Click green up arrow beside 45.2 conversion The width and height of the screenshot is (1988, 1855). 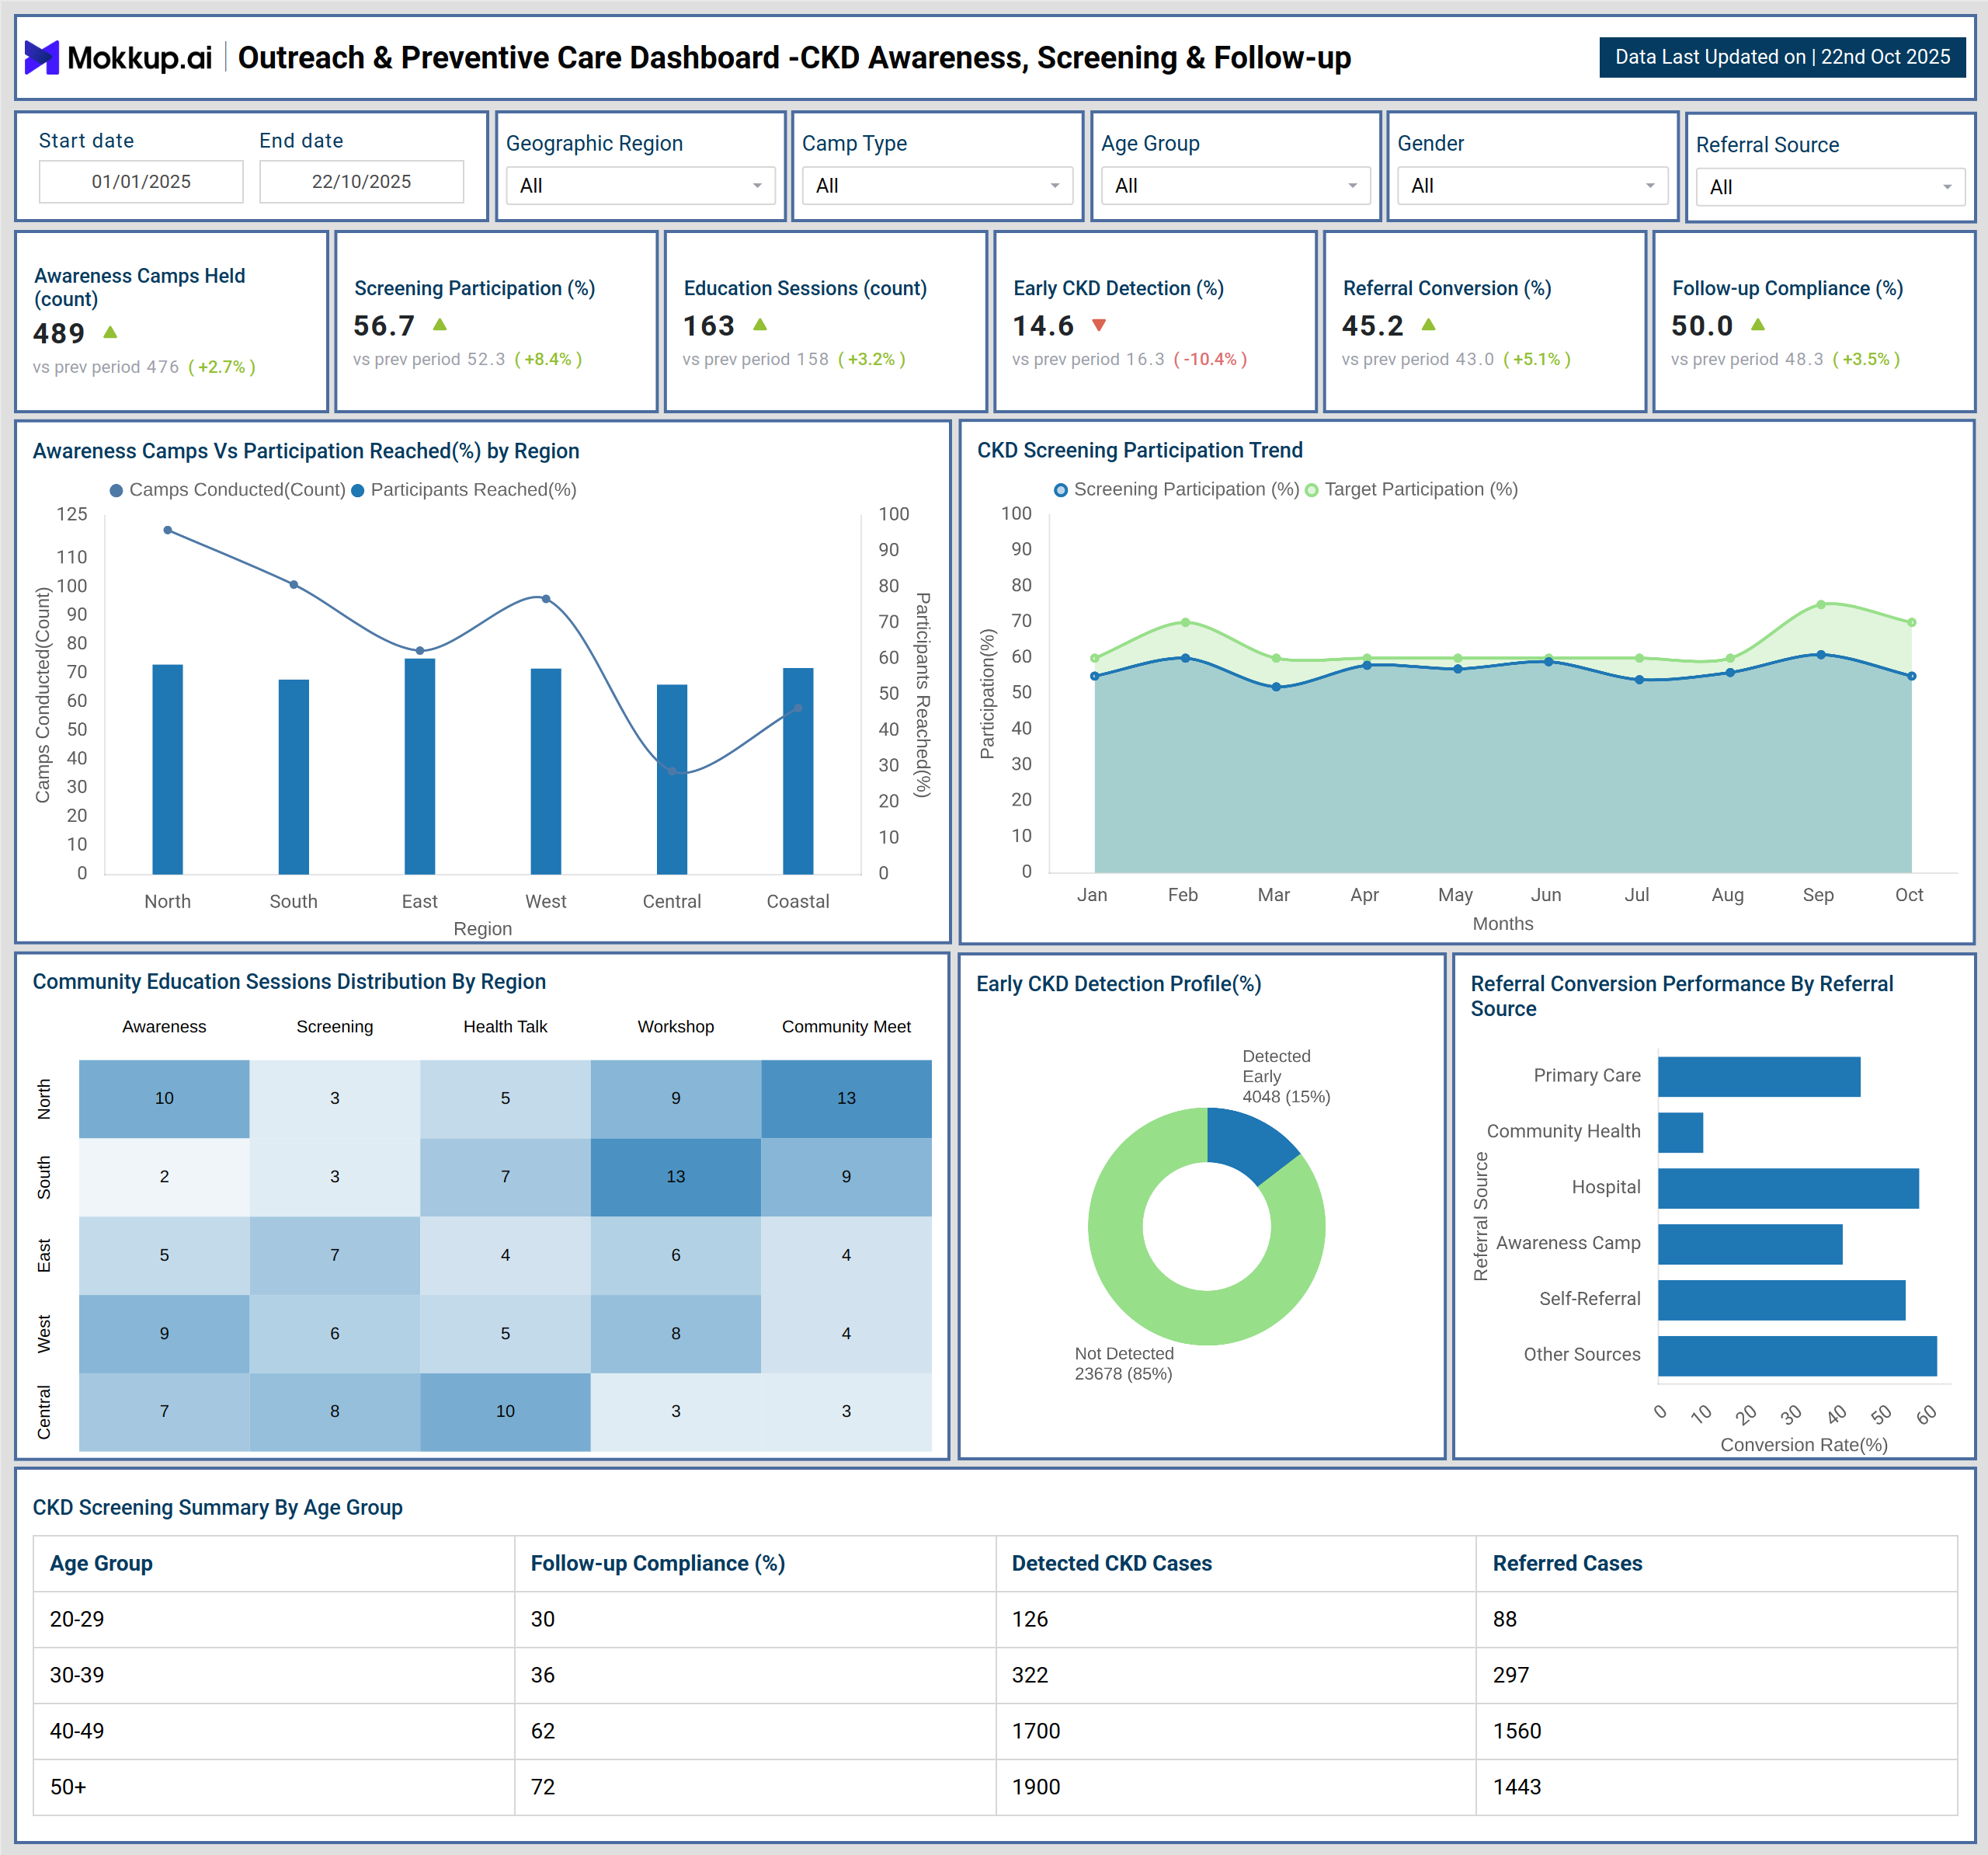(1428, 324)
